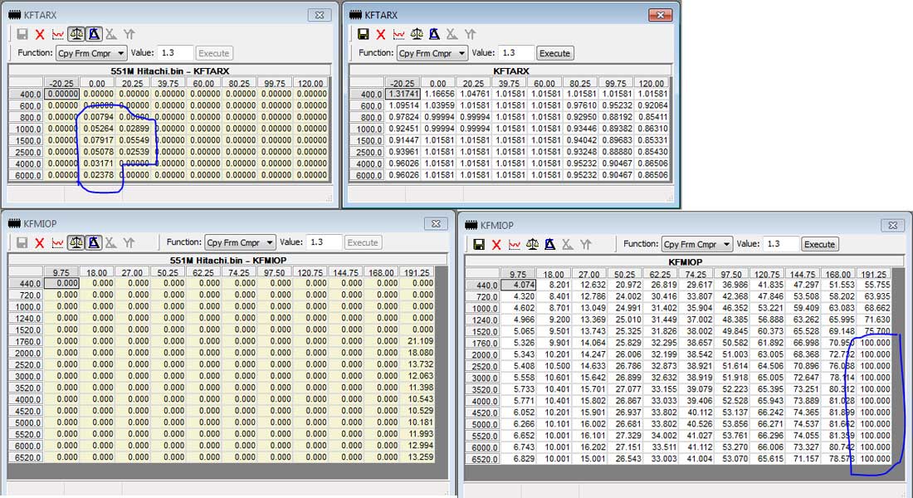
Task: Expand Function dropdown in non-comparison KFMIOP window
Action: [696, 244]
